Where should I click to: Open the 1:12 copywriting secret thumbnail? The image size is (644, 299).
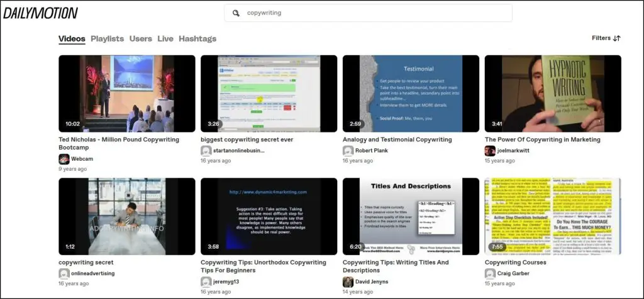[x=127, y=216]
